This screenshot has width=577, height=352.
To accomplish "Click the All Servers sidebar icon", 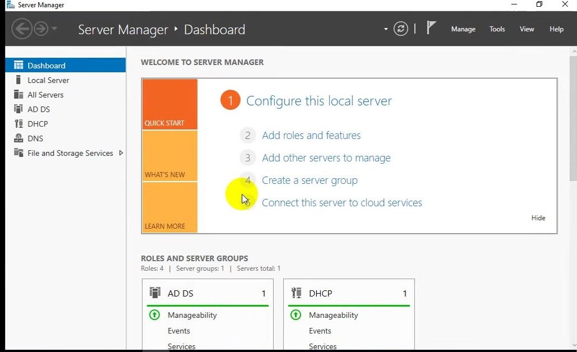I will coord(18,94).
